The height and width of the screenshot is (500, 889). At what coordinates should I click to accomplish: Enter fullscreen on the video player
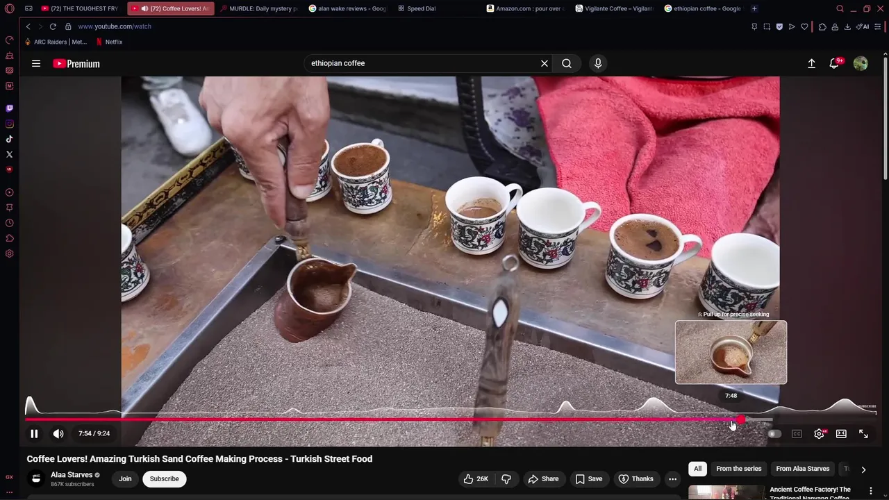pos(863,434)
